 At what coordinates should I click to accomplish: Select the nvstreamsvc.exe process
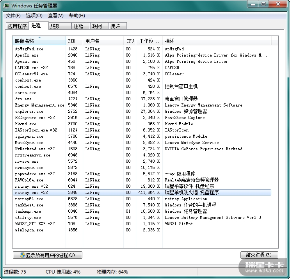click(x=142, y=155)
